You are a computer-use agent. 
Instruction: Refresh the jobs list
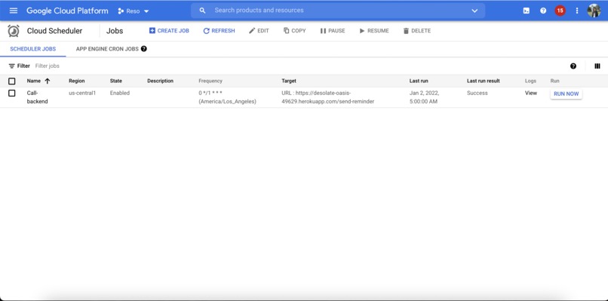pos(219,31)
